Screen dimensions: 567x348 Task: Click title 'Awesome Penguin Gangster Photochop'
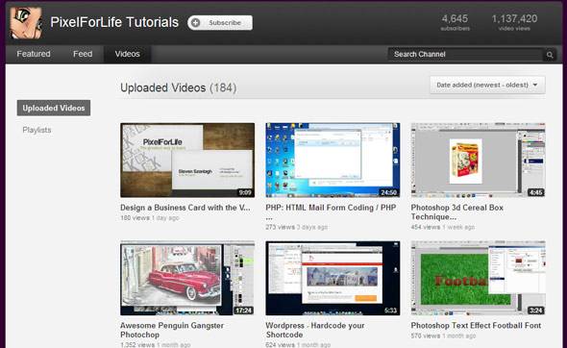pyautogui.click(x=172, y=330)
